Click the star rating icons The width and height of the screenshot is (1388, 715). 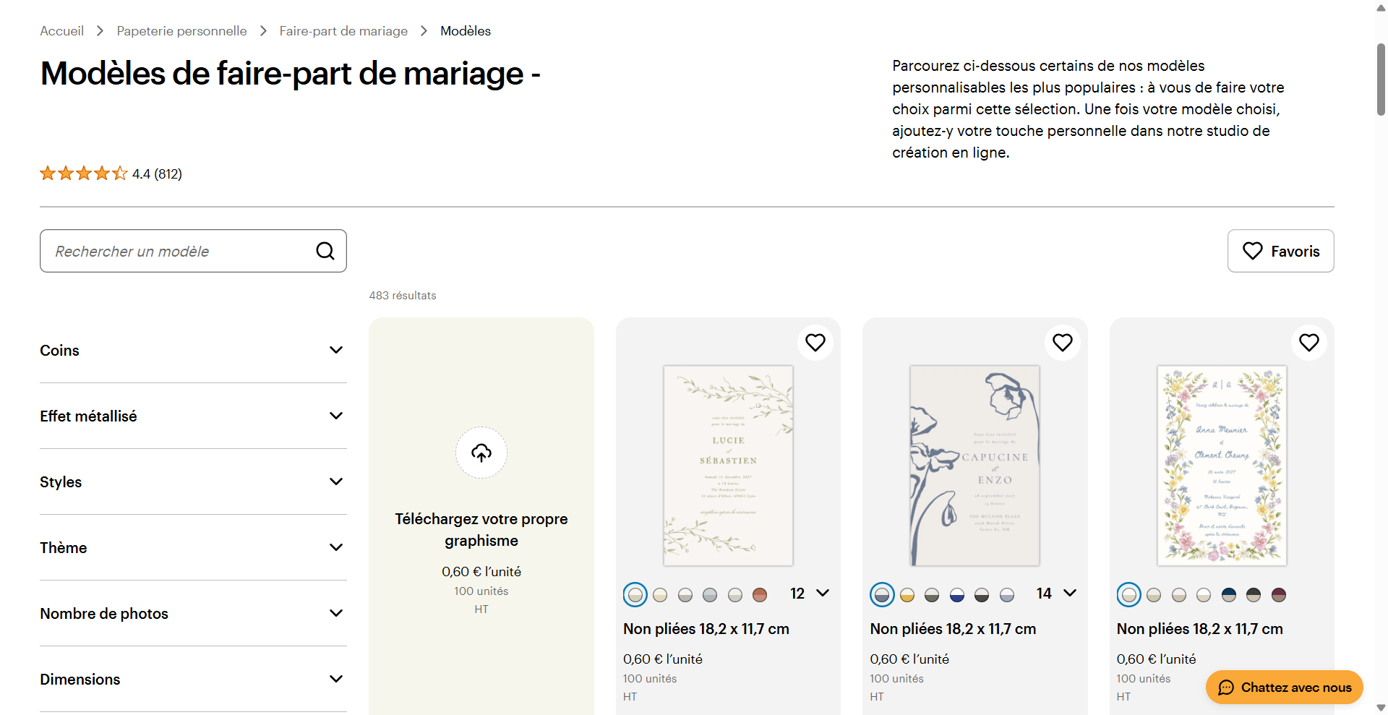(84, 174)
